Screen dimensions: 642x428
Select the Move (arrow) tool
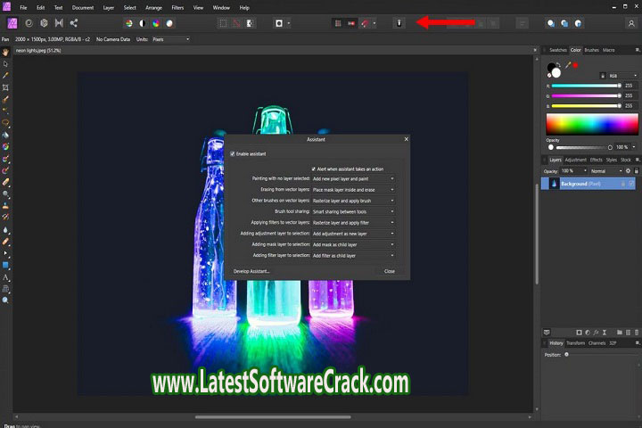pos(5,64)
